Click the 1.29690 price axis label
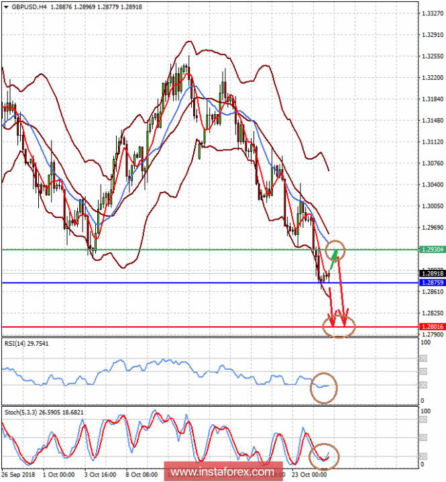This screenshot has width=446, height=482. click(433, 228)
